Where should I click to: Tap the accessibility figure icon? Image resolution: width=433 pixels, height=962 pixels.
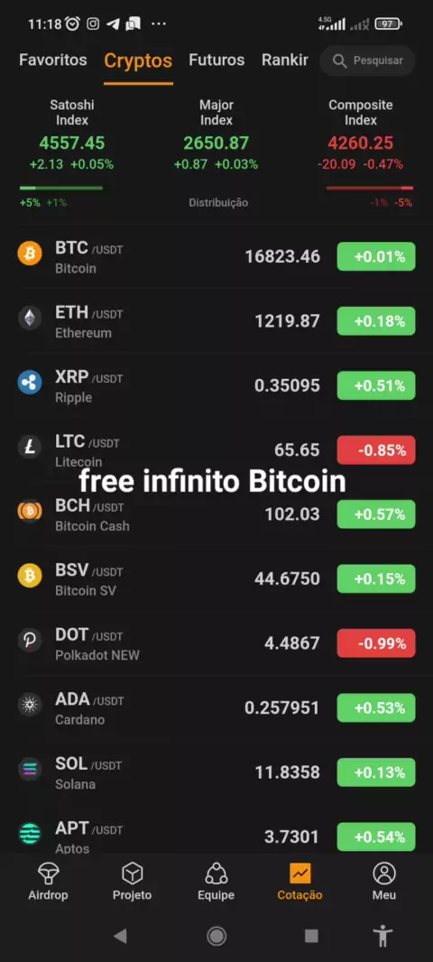(382, 936)
